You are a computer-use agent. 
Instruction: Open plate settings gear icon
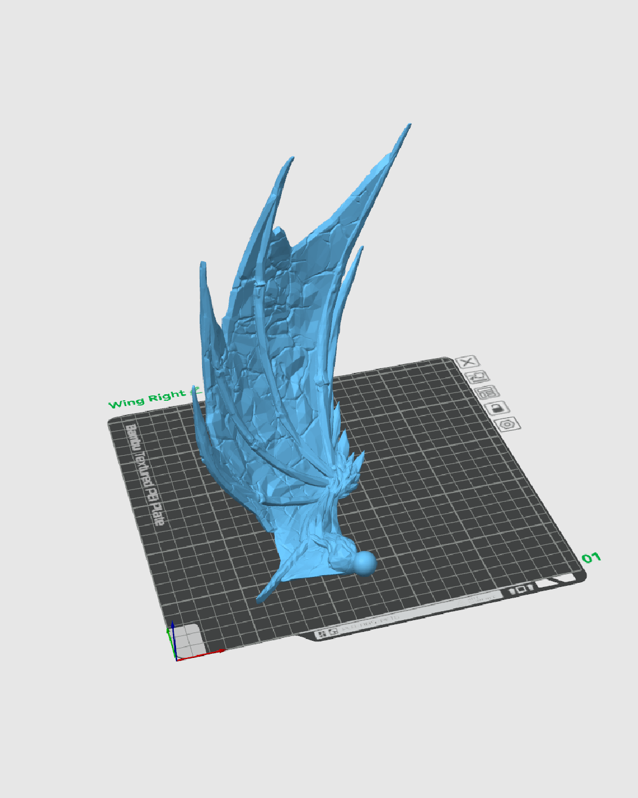coord(508,424)
